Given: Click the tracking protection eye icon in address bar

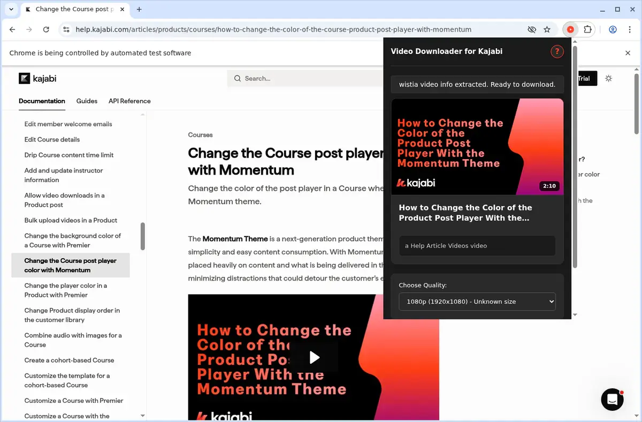Looking at the screenshot, I should click(x=531, y=30).
